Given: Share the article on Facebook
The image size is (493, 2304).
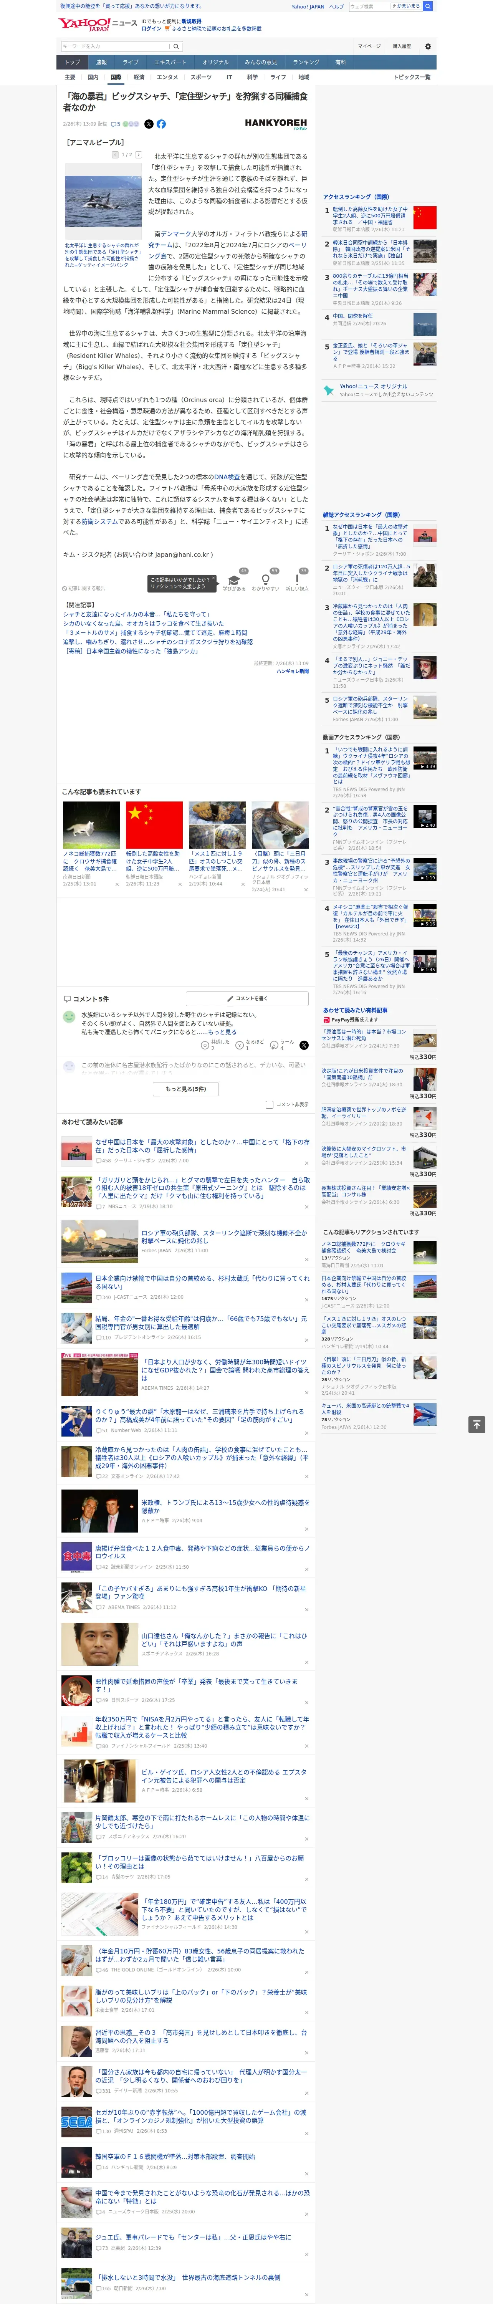Looking at the screenshot, I should 161,124.
